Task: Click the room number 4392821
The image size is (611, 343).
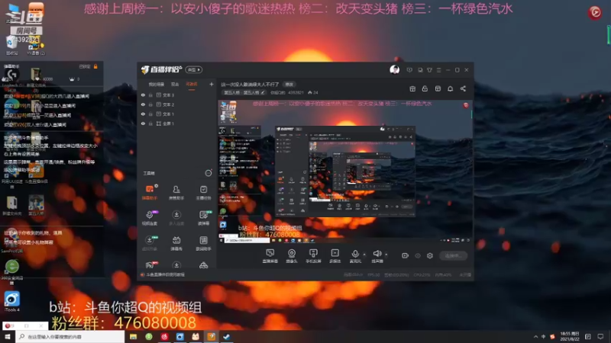Action: (x=296, y=92)
